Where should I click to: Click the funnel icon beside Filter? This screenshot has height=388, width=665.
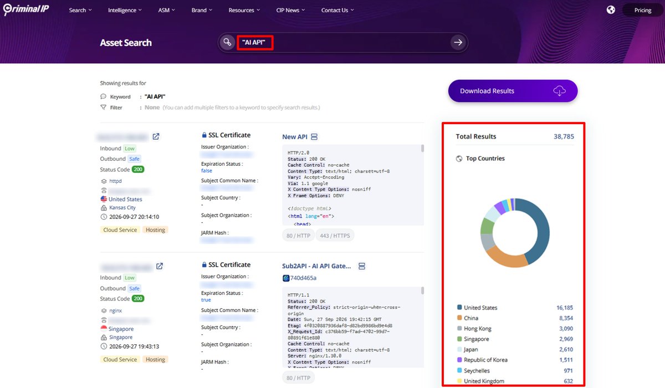pos(103,108)
